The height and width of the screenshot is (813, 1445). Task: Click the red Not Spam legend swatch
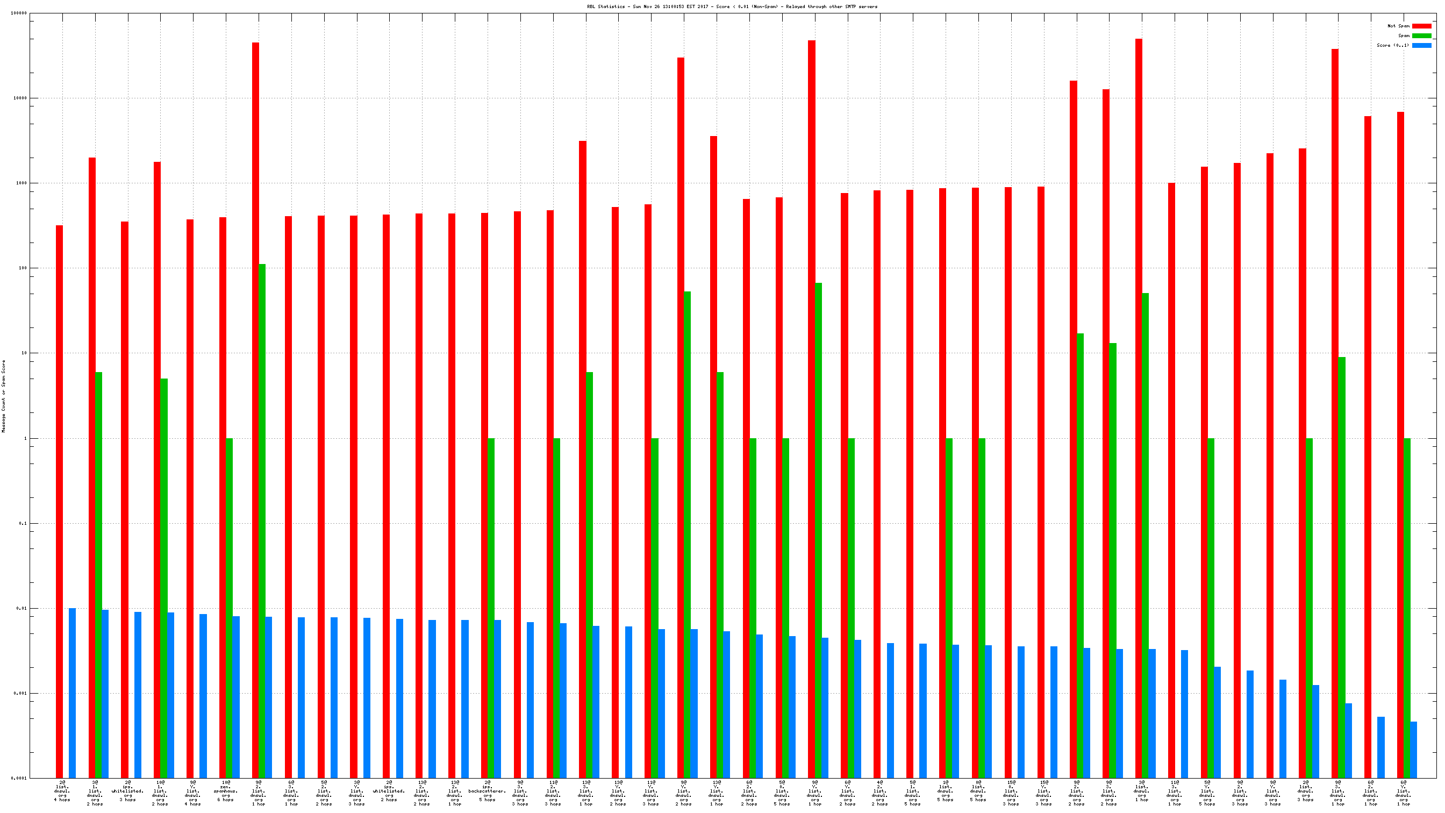1421,26
